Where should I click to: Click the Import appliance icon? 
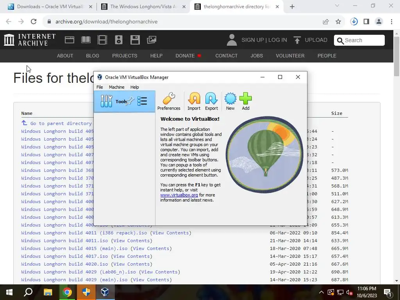pos(194,101)
